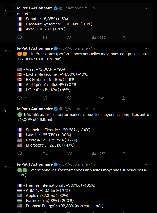Reply to the Sanofi suite tweet

[x=19, y=37]
